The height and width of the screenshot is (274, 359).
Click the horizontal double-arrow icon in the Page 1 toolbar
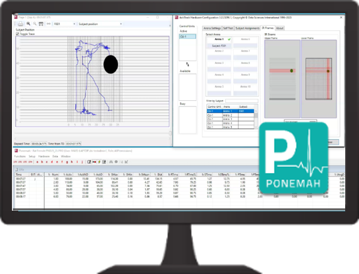tap(48, 24)
